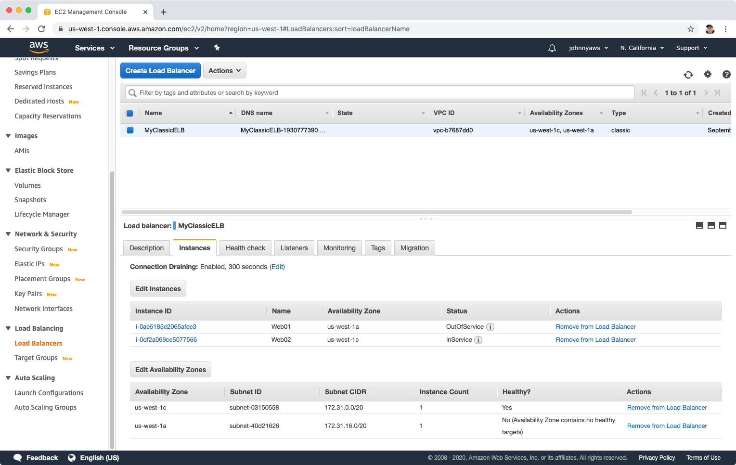Open instance i-0ae5185e2065afee3 link
The height and width of the screenshot is (465, 736).
pyautogui.click(x=166, y=327)
